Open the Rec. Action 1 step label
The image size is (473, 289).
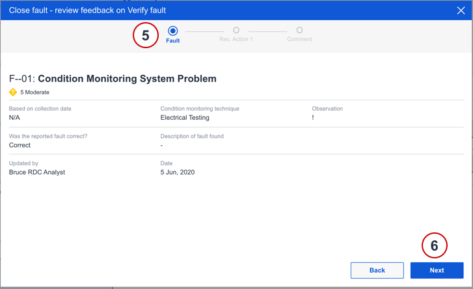(x=236, y=39)
